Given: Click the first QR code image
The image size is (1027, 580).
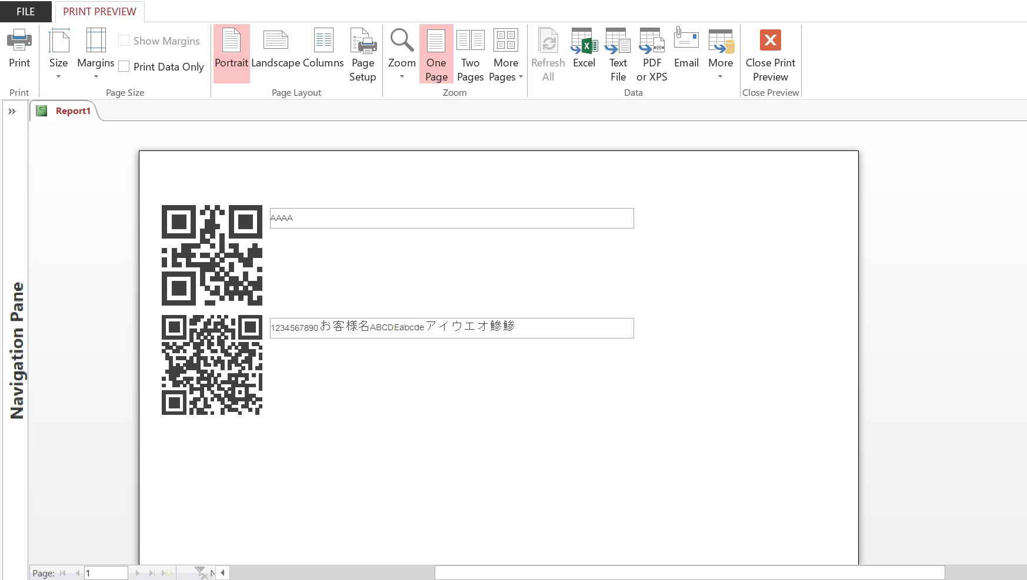Looking at the screenshot, I should 212,255.
